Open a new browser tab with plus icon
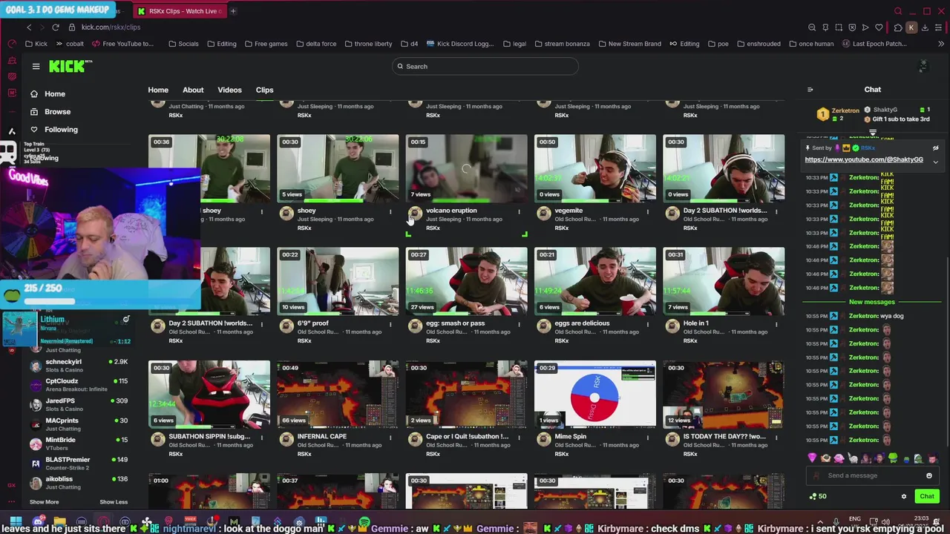950x534 pixels. tap(233, 11)
